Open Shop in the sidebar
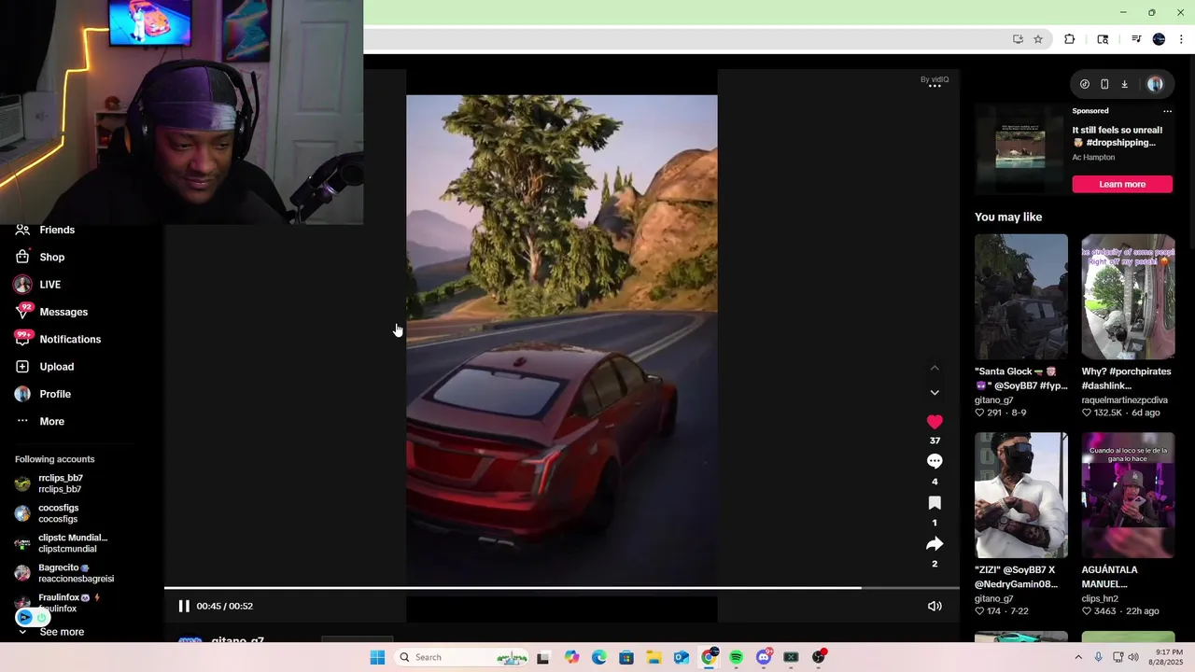 coord(52,257)
